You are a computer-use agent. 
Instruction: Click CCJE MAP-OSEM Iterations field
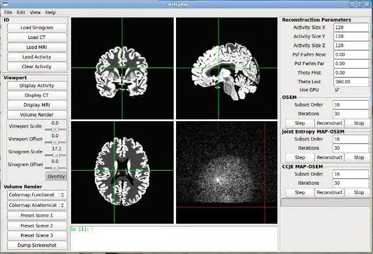pyautogui.click(x=351, y=183)
